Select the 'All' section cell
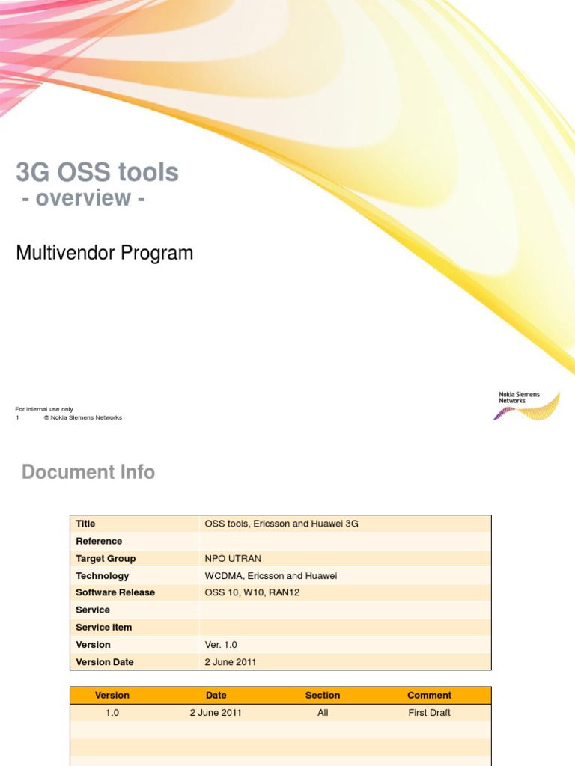The image size is (575, 766). (323, 712)
